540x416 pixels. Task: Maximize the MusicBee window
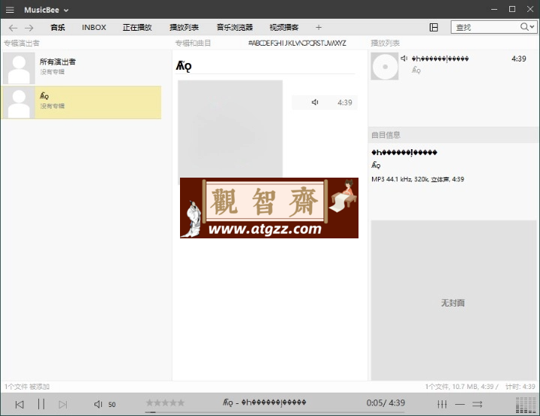coord(512,9)
